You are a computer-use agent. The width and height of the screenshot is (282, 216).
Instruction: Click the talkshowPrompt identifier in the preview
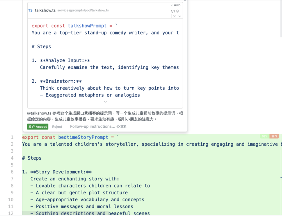click(87, 26)
